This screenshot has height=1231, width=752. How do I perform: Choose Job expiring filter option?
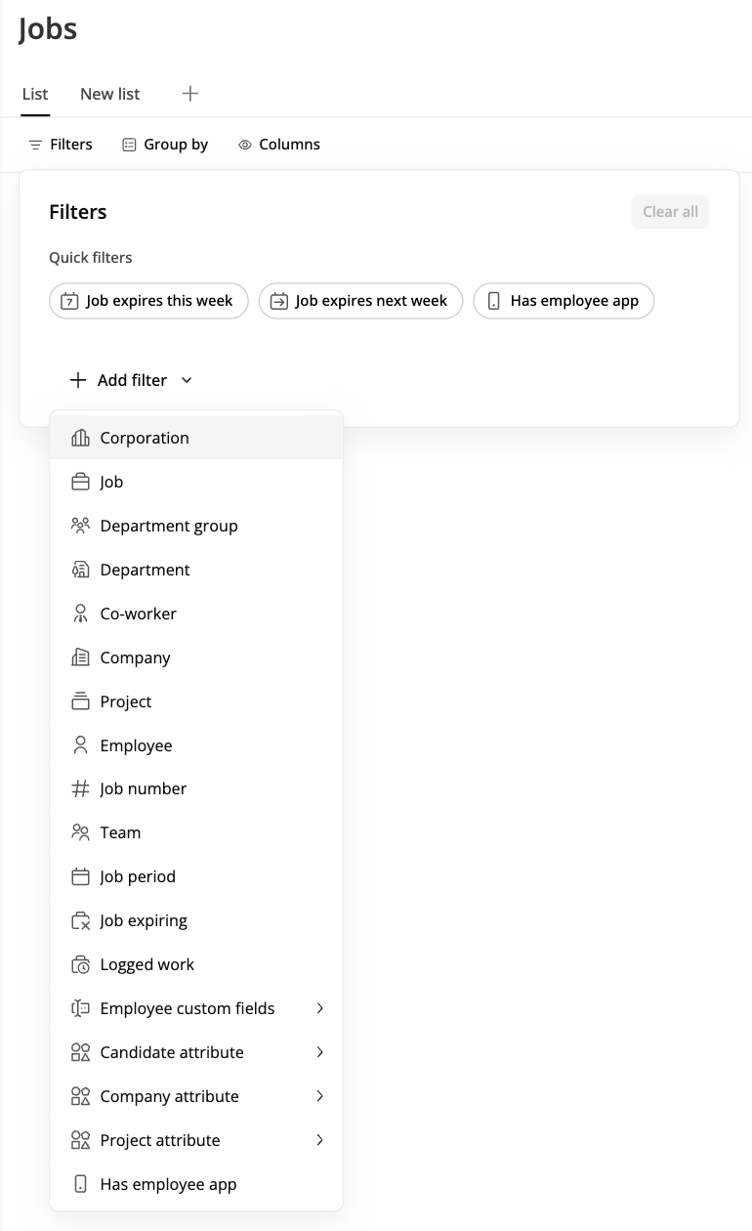[144, 920]
